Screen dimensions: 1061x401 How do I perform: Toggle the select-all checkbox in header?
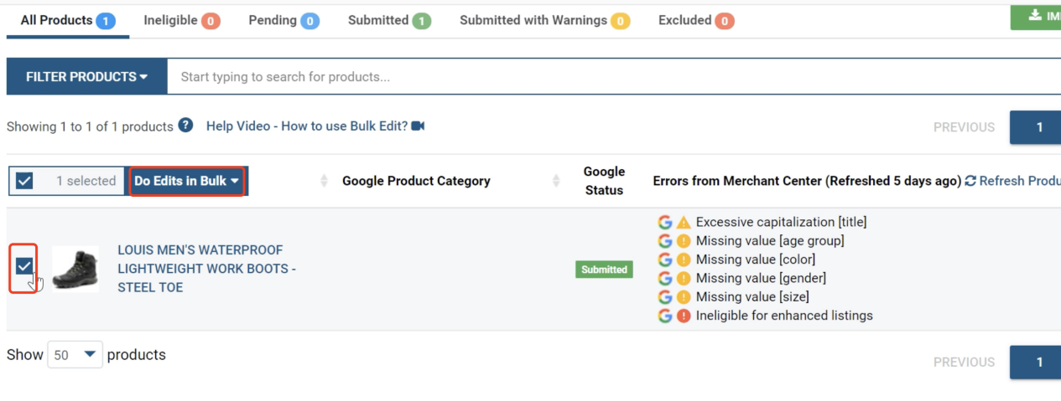(x=24, y=181)
